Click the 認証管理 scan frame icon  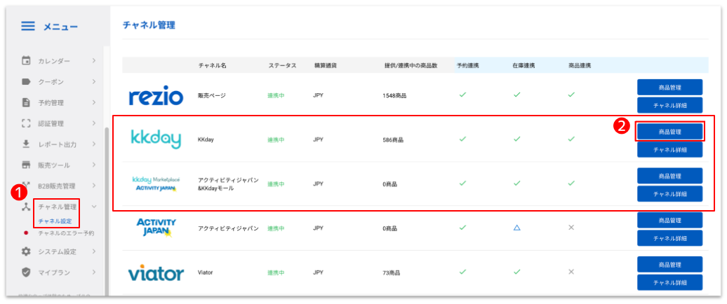[x=27, y=123]
